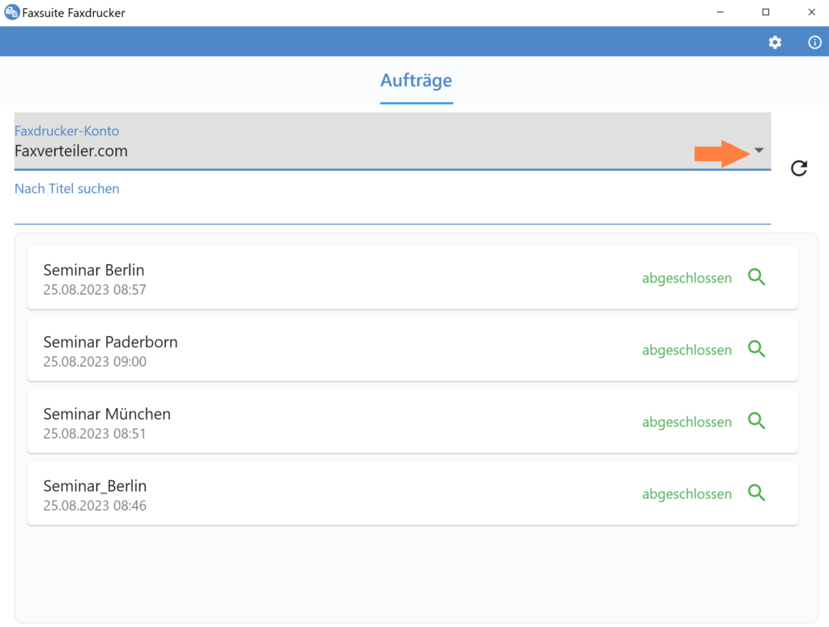Click abgeschlossen status of Seminar München

click(x=687, y=422)
